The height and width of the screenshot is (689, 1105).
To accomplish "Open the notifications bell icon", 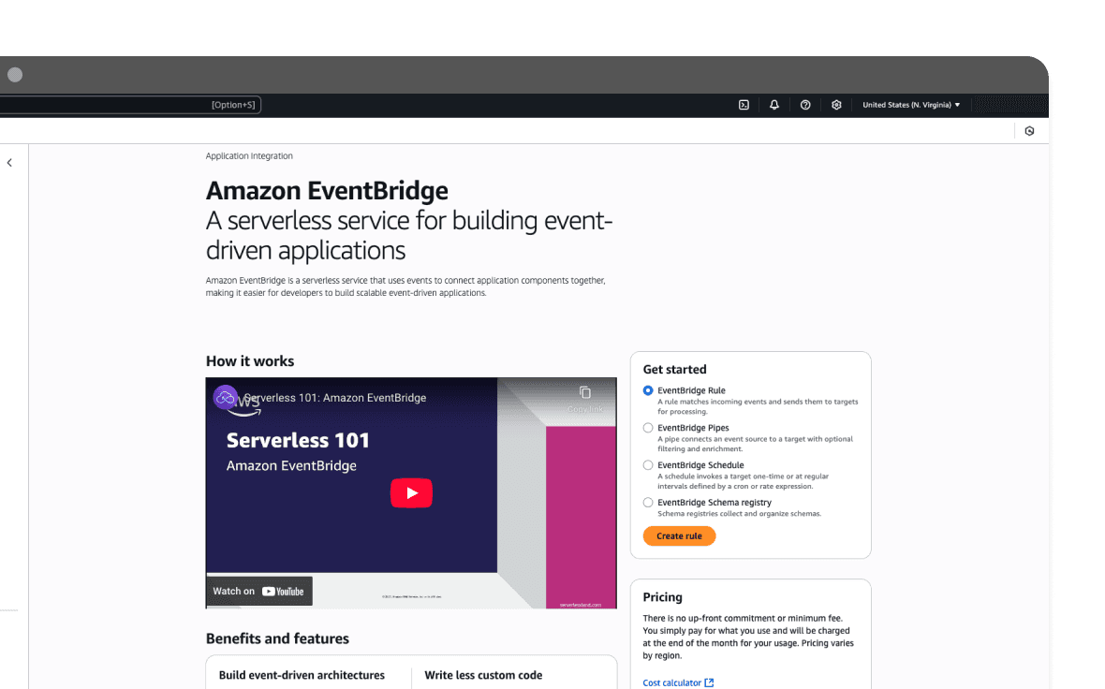I will tap(774, 104).
